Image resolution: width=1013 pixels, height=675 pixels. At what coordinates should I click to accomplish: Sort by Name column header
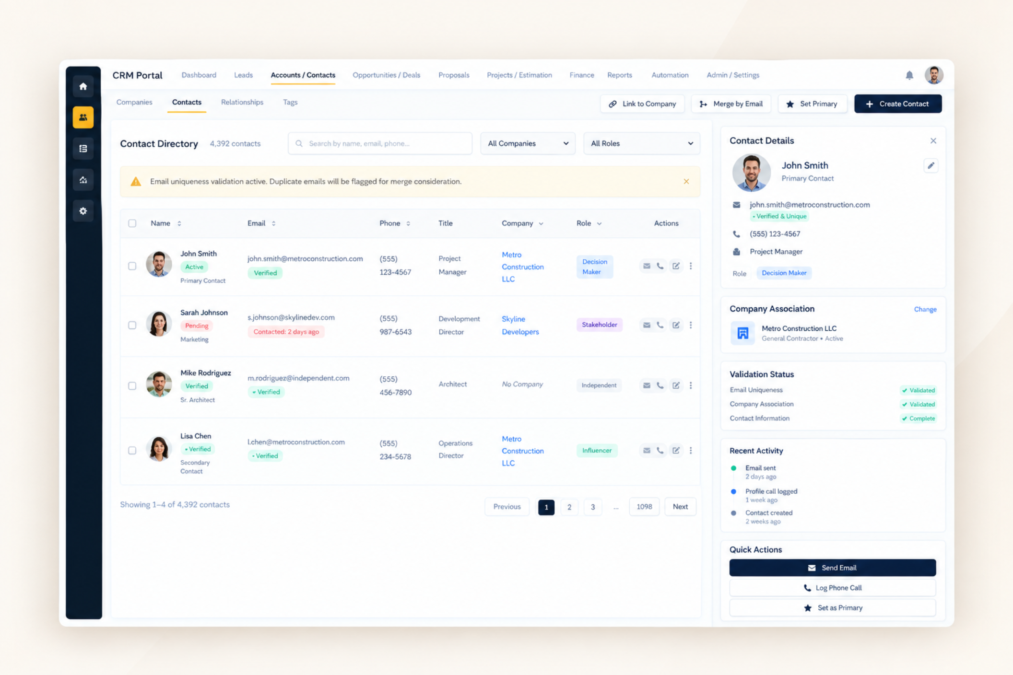point(166,223)
